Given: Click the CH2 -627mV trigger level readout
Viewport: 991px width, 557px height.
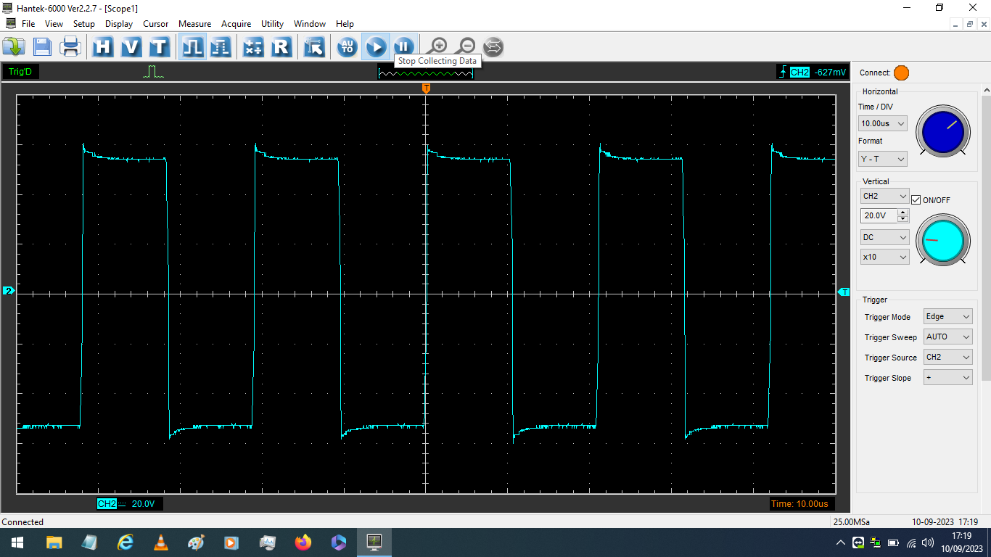Looking at the screenshot, I should click(x=813, y=72).
